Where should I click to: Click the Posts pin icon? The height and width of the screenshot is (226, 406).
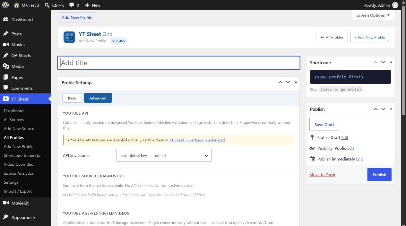click(5, 34)
